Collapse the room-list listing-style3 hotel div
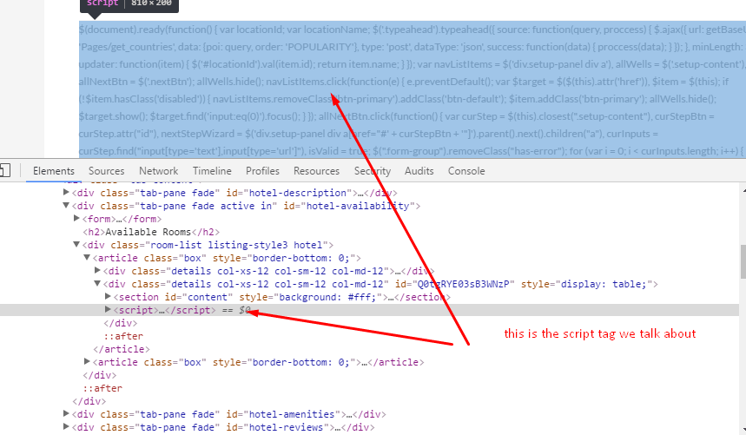The width and height of the screenshot is (746, 435). point(76,244)
